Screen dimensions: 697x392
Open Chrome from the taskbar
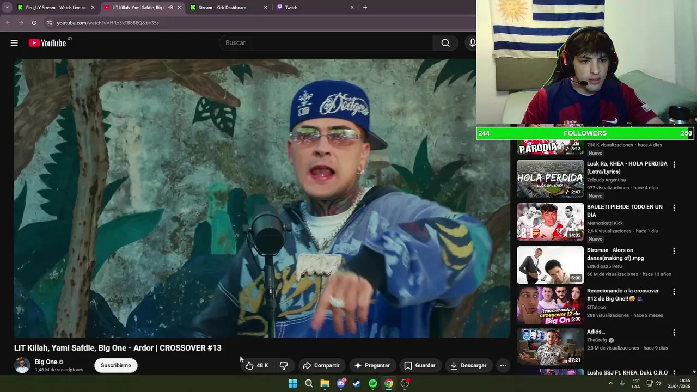click(389, 383)
